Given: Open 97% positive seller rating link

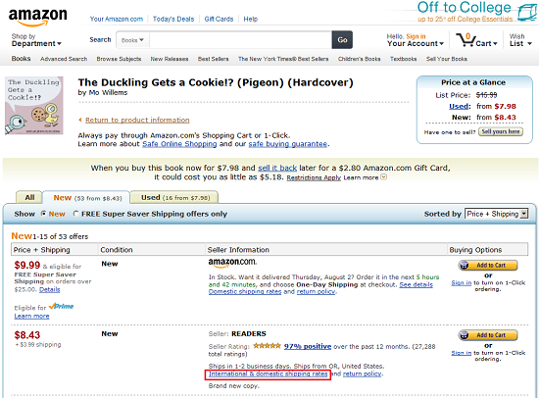Looking at the screenshot, I should pos(308,346).
